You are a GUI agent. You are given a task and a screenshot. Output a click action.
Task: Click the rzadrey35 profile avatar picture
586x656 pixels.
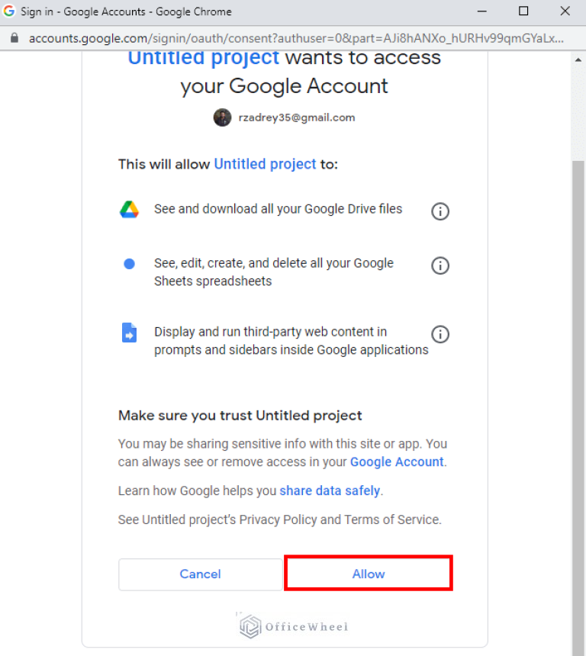[x=221, y=117]
